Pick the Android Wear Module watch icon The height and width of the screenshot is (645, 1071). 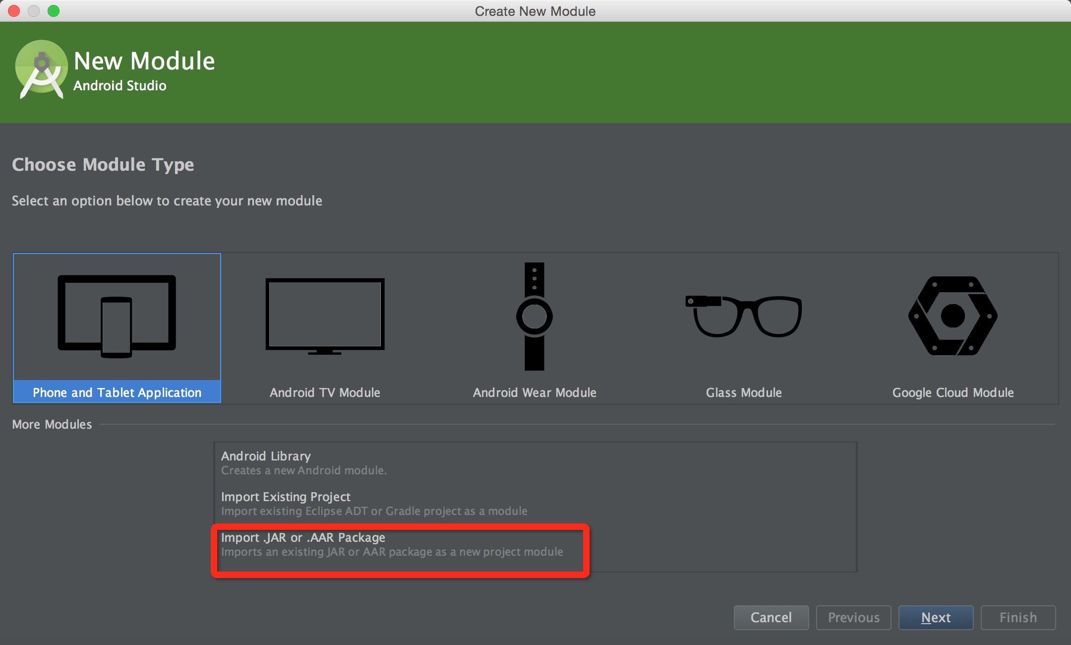(x=535, y=317)
